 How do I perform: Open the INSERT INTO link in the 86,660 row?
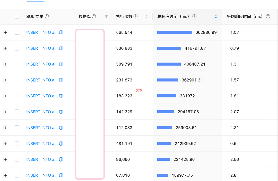pos(42,159)
